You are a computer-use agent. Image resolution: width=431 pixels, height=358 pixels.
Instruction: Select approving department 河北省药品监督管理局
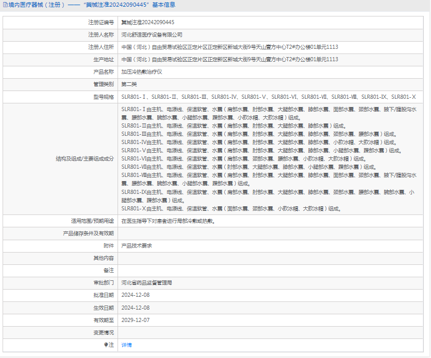point(147,283)
